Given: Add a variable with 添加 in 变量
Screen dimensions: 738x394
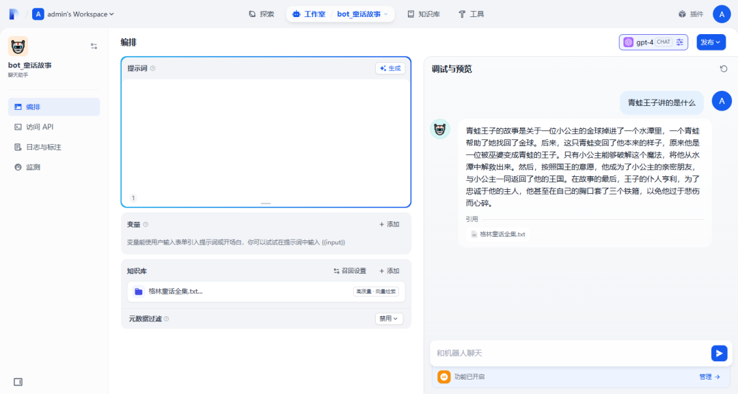Looking at the screenshot, I should click(x=389, y=224).
